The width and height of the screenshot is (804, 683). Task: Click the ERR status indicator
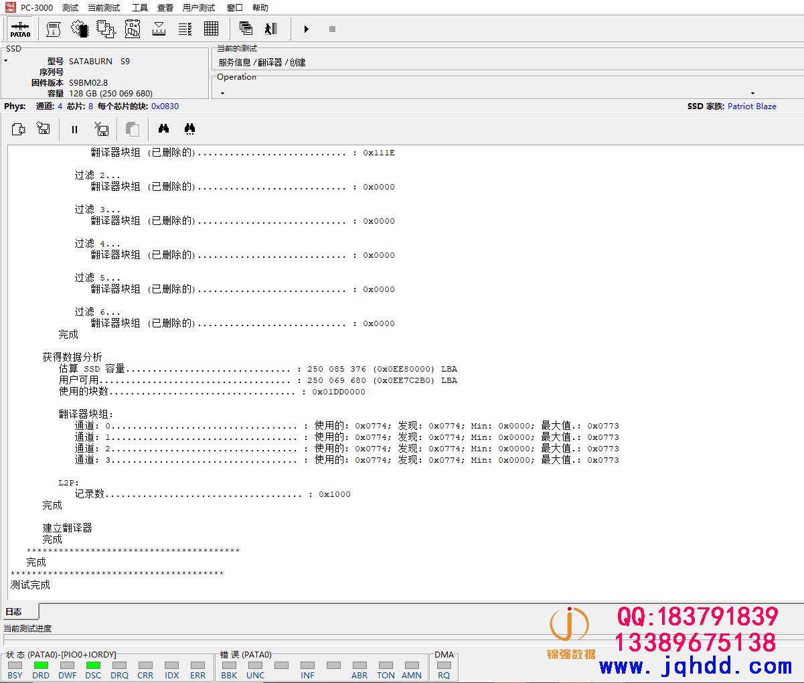[198, 666]
